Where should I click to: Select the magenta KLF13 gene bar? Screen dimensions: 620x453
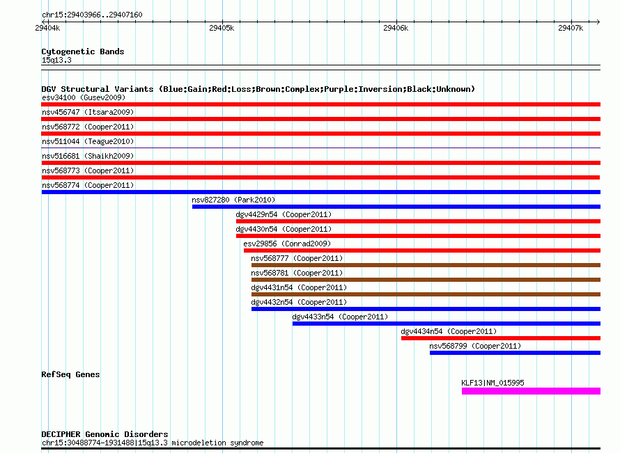531,391
